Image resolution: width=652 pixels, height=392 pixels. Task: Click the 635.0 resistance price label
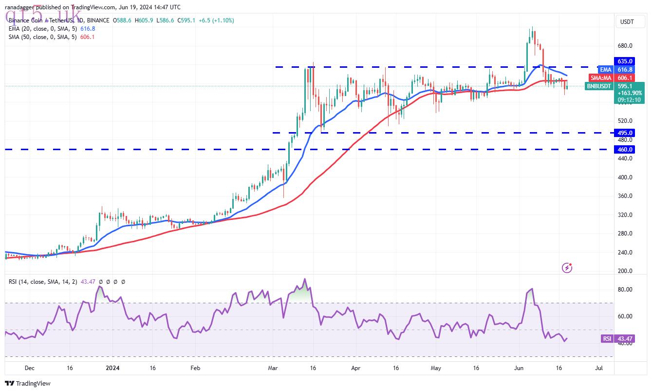click(626, 61)
